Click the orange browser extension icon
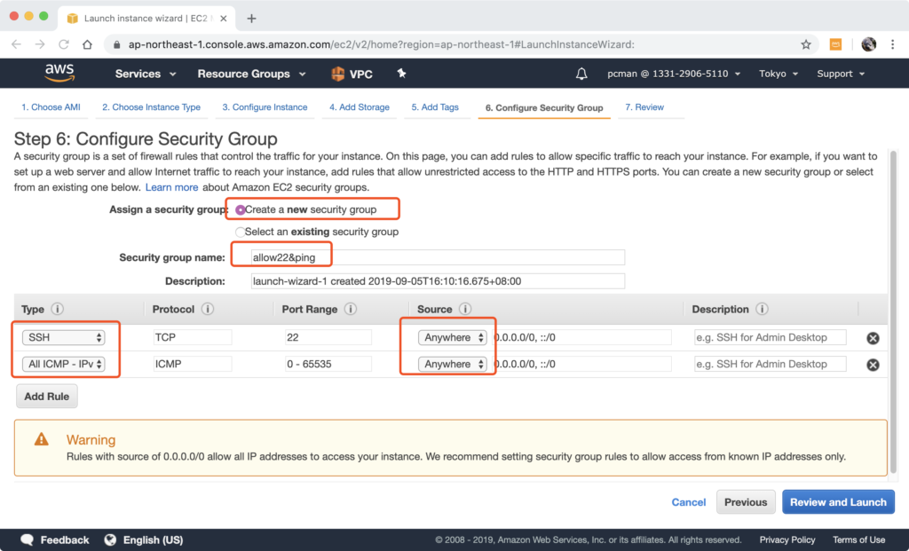Image resolution: width=909 pixels, height=551 pixels. tap(835, 44)
